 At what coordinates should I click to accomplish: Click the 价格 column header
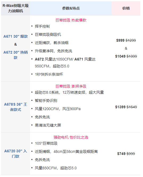click(x=126, y=8)
